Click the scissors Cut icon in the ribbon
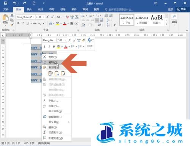This screenshot has height=146, width=190. 12,15
